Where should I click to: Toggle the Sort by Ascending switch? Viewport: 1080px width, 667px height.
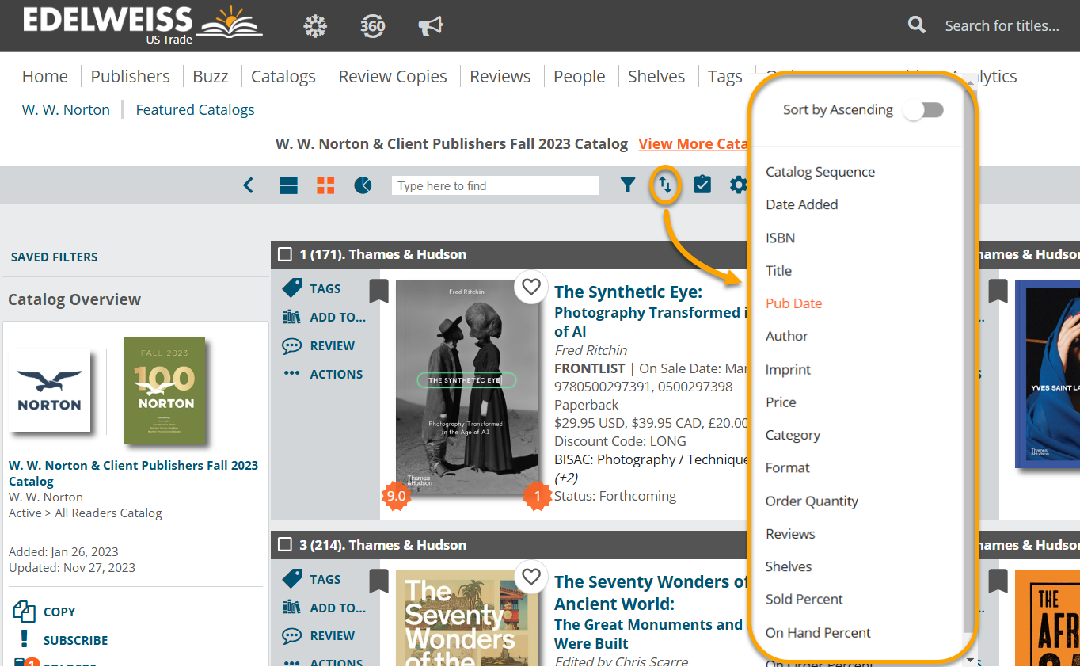[x=924, y=110]
